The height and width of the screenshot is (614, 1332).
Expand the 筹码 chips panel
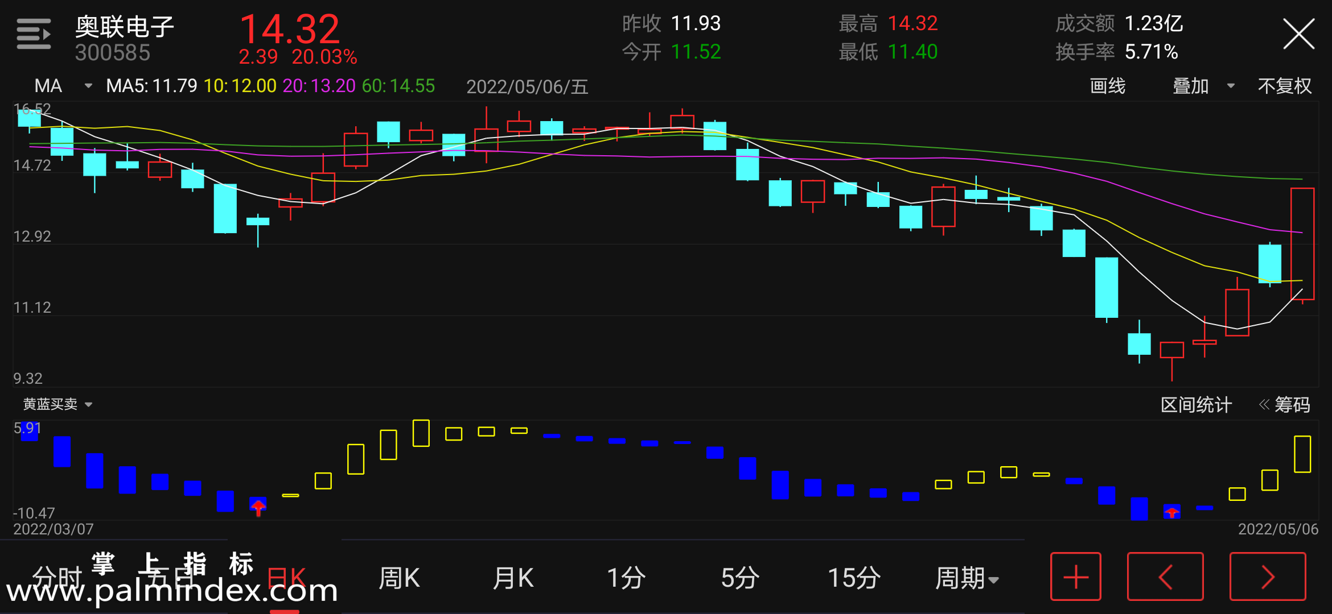point(1285,405)
